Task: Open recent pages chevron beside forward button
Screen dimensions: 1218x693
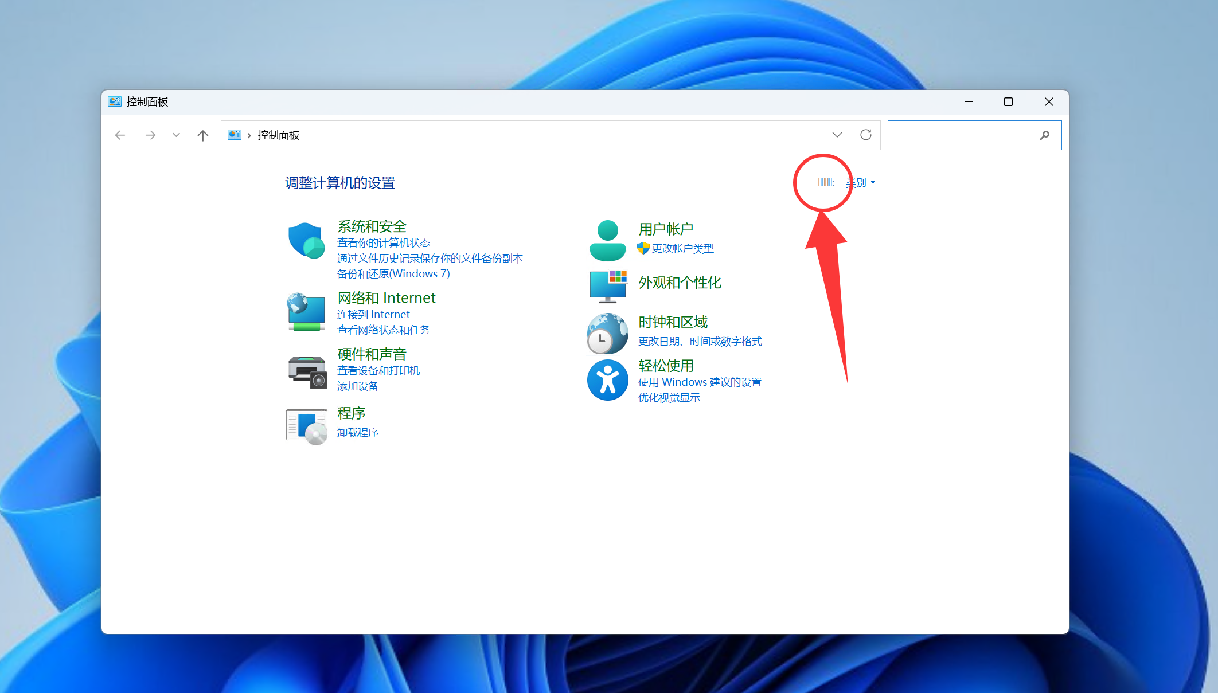Action: click(176, 135)
